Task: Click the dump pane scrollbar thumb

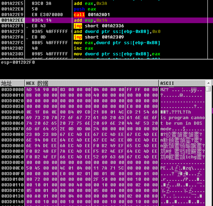Action: tap(208, 89)
